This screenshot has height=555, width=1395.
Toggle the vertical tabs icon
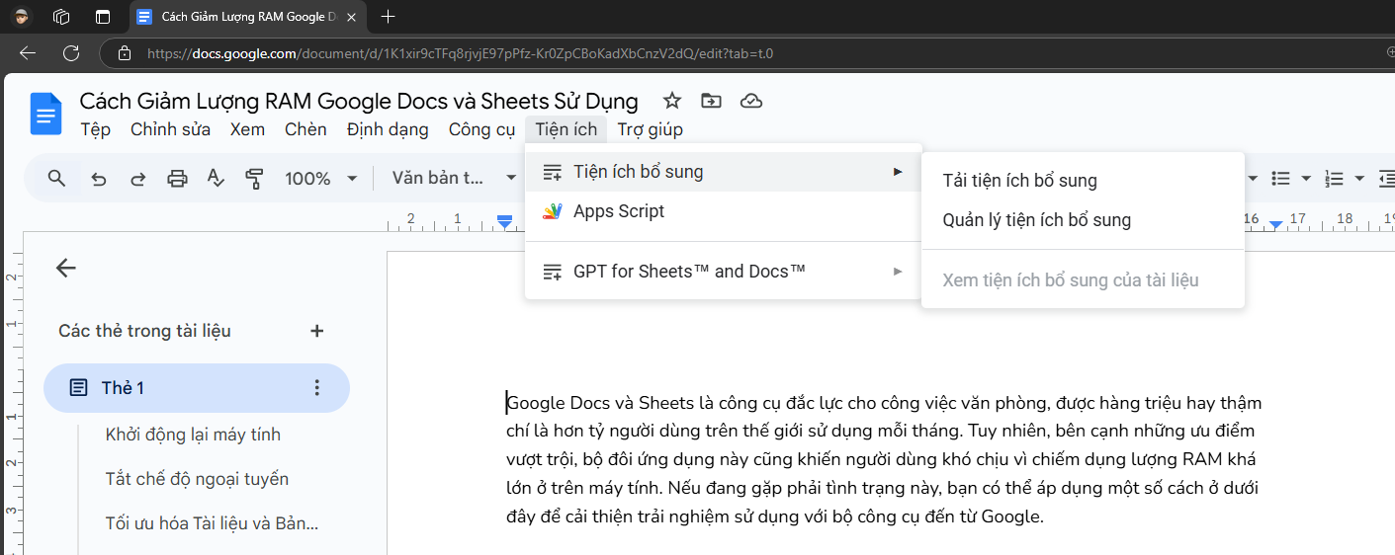click(x=103, y=17)
